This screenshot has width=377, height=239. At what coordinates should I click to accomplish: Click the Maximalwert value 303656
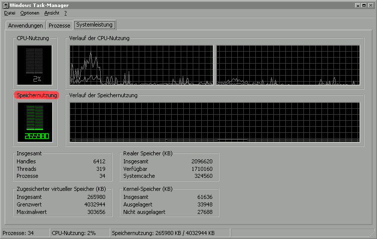(96, 212)
